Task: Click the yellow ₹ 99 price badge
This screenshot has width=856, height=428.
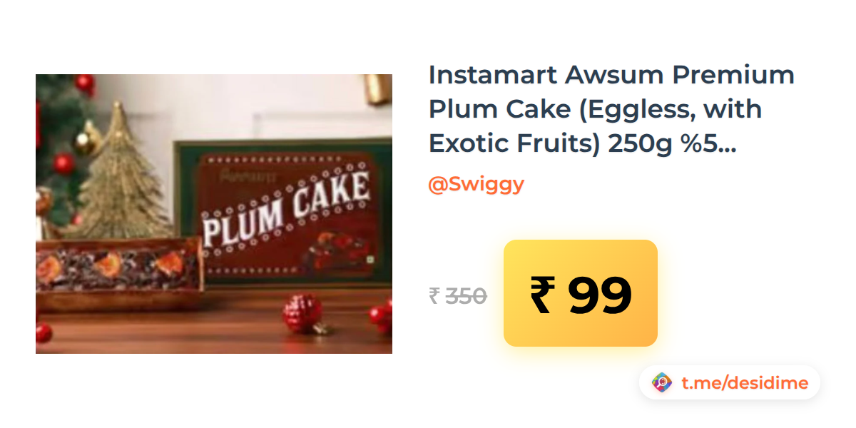Action: [x=580, y=293]
